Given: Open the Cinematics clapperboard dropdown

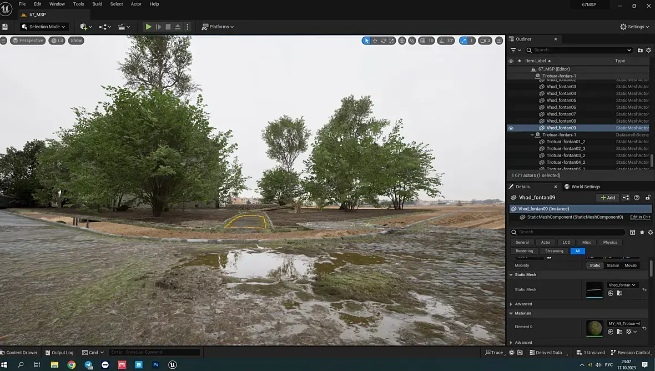Looking at the screenshot, I should pyautogui.click(x=124, y=27).
